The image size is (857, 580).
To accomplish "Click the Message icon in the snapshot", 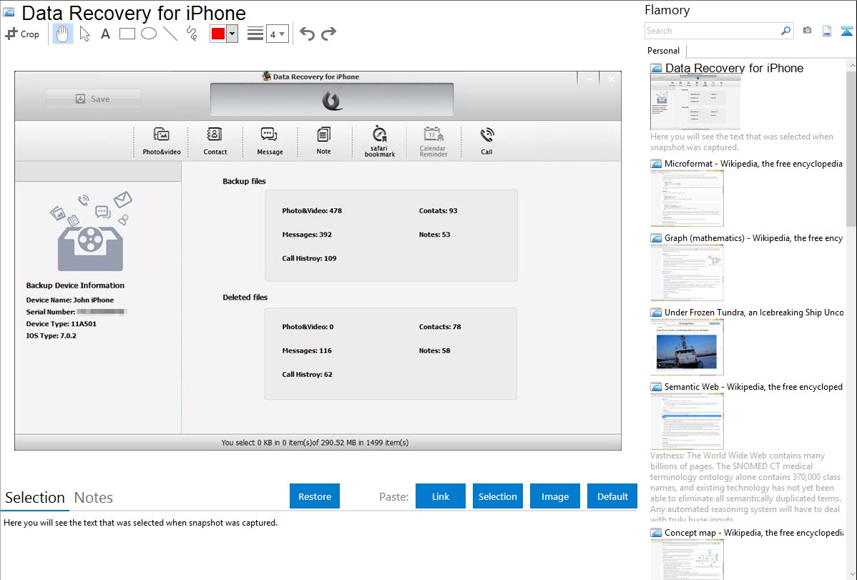I will point(270,141).
